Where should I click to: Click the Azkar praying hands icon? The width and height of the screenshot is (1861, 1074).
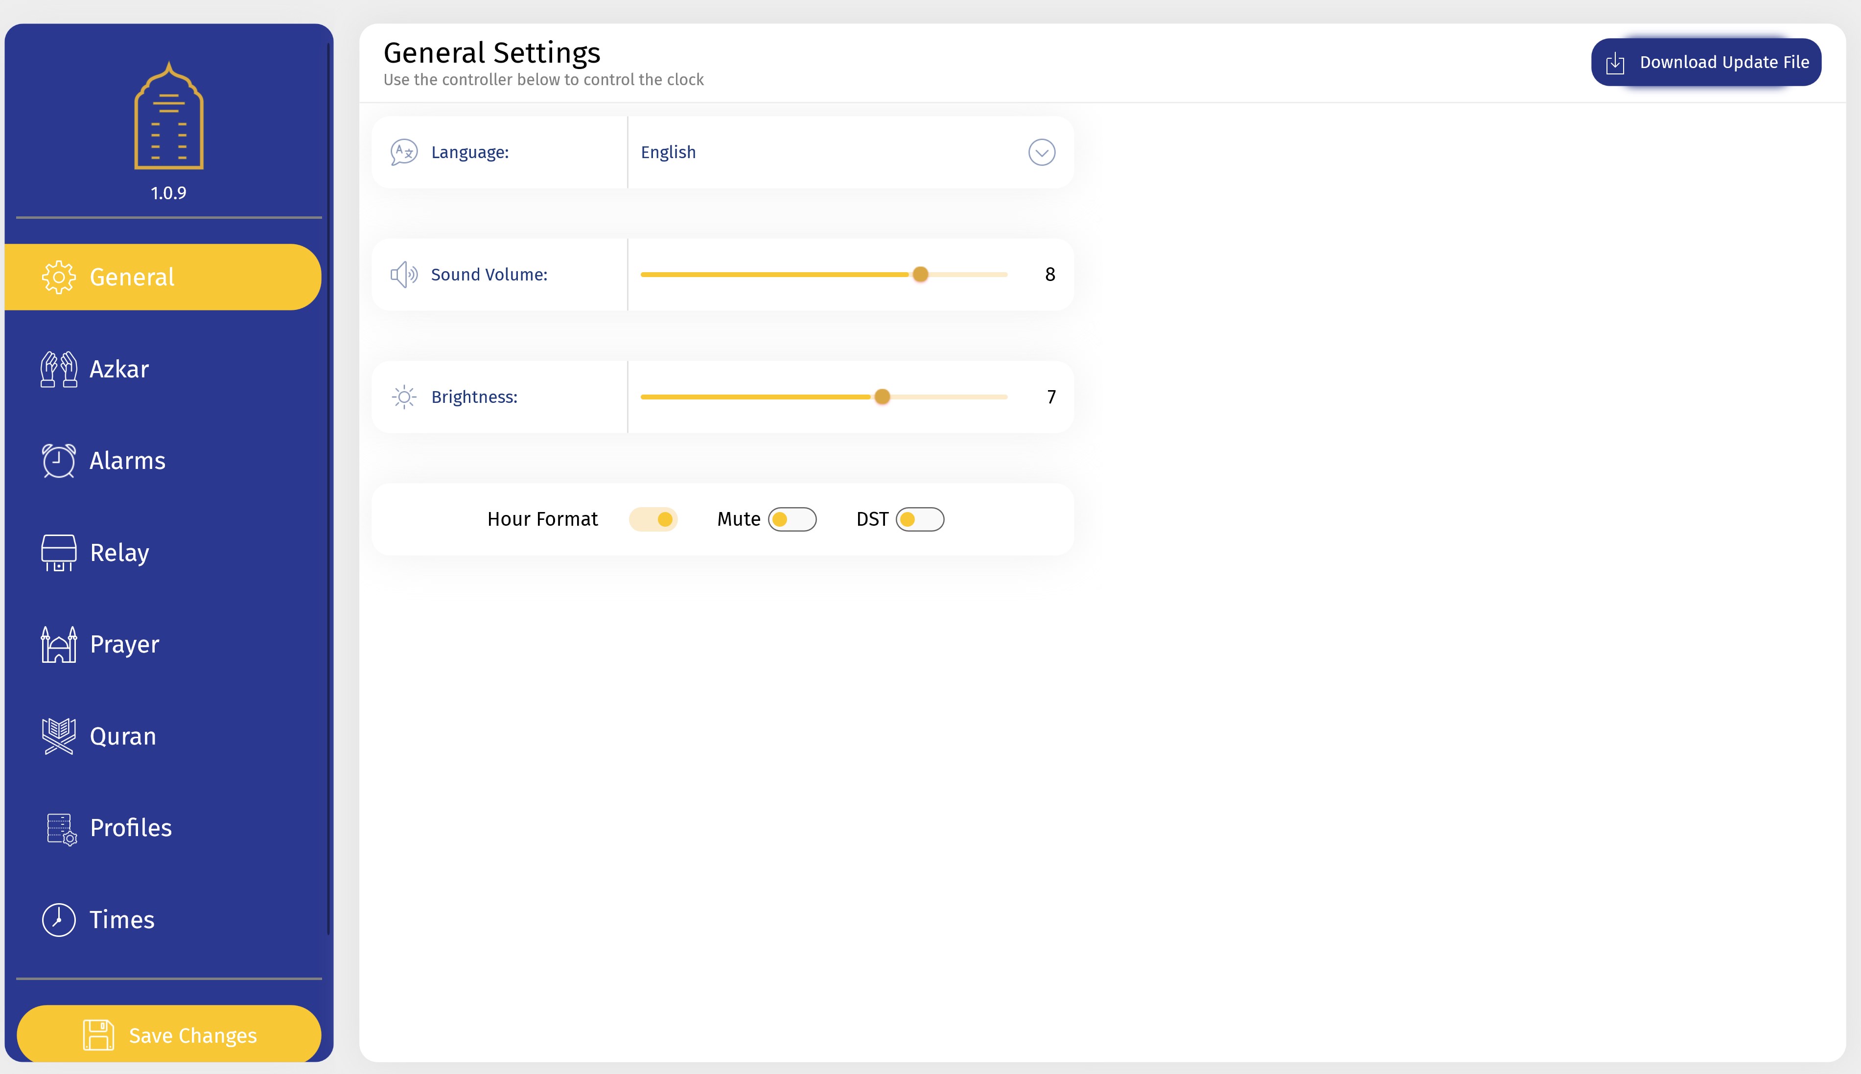[x=59, y=369]
